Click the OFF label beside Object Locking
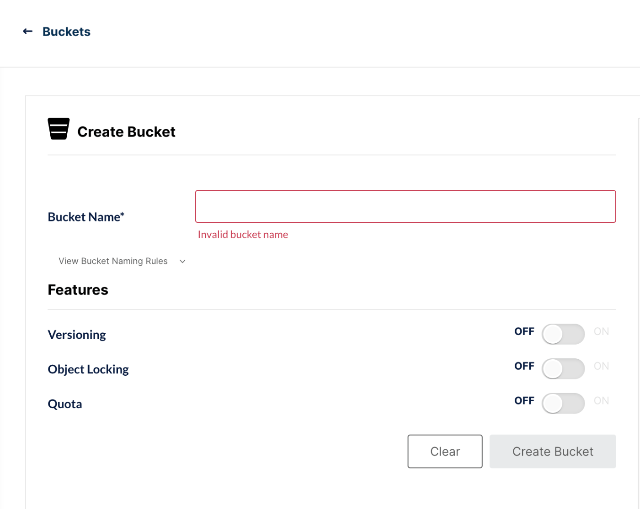The image size is (640, 509). [524, 366]
